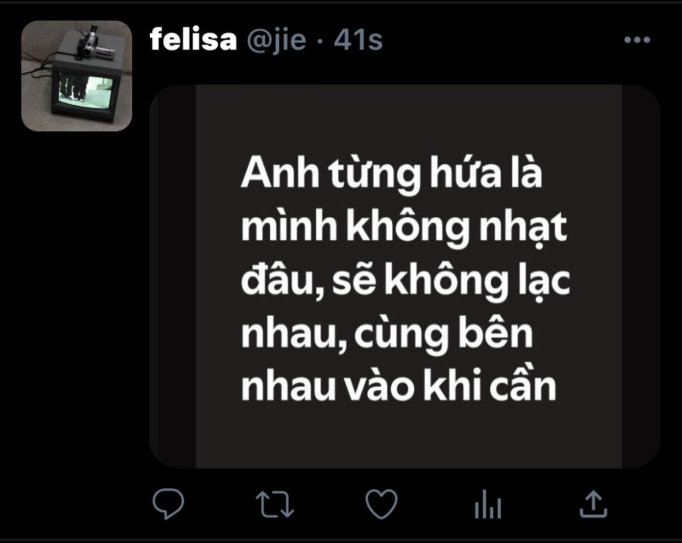682x543 pixels.
Task: View tweet analytics bar chart icon
Action: tap(487, 504)
